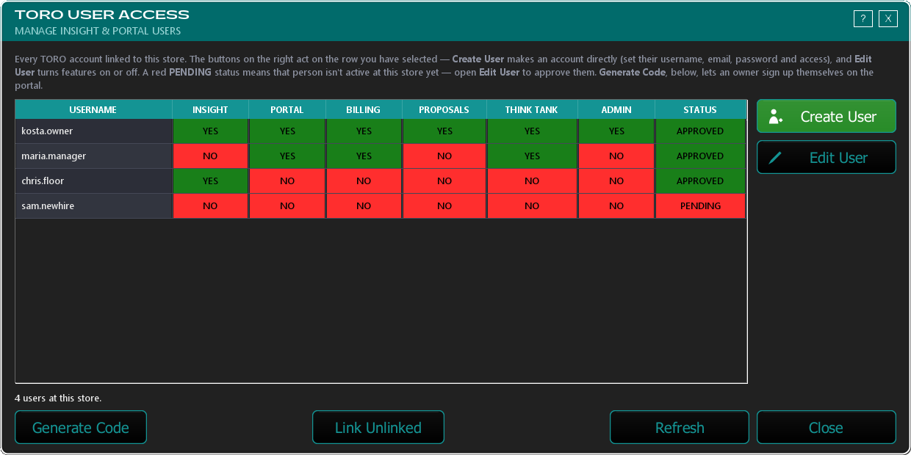911x455 pixels.
Task: Open help with the ? button
Action: pos(863,19)
